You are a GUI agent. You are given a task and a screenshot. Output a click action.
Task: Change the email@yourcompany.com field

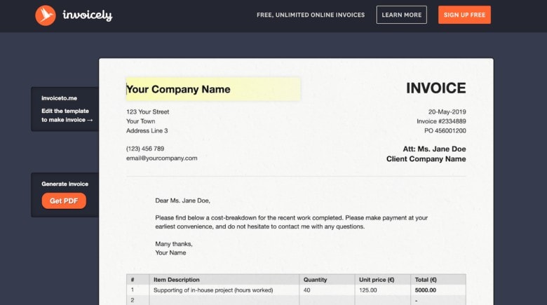(161, 158)
